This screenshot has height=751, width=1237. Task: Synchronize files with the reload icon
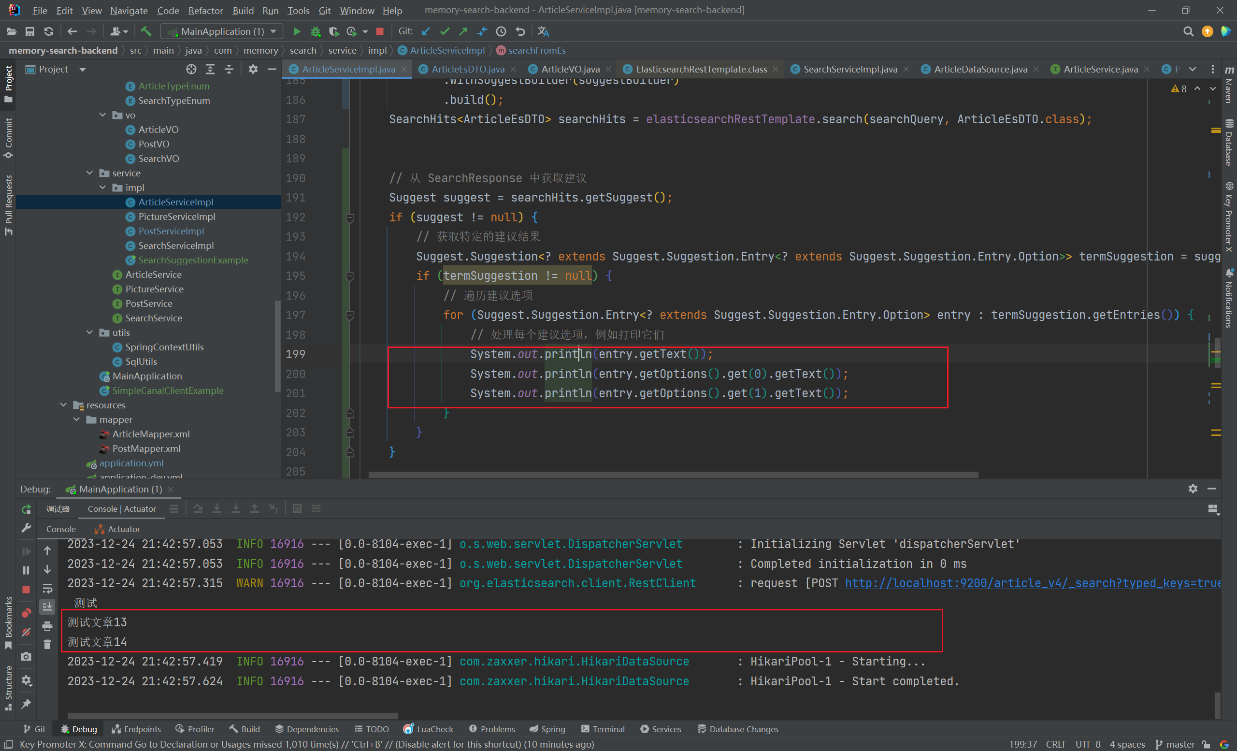(x=49, y=31)
